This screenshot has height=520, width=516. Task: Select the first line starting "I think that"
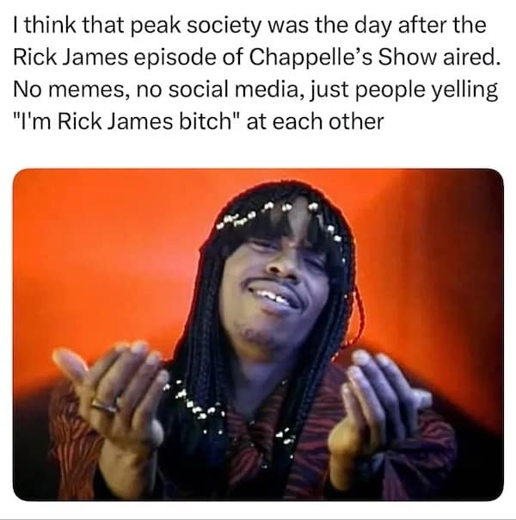point(249,25)
